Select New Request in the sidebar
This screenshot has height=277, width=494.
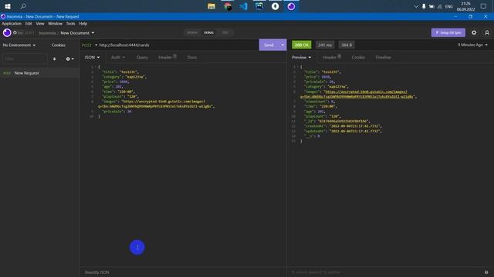tap(39, 73)
